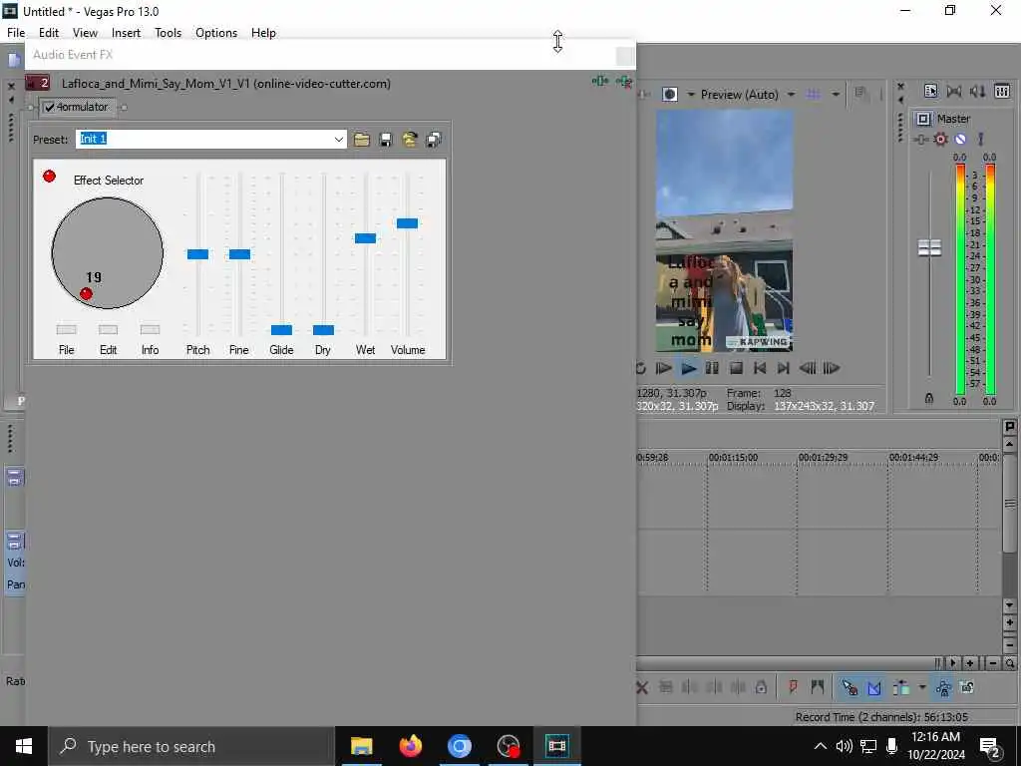Click the Effect Selector round knob
This screenshot has width=1021, height=766.
click(x=108, y=252)
